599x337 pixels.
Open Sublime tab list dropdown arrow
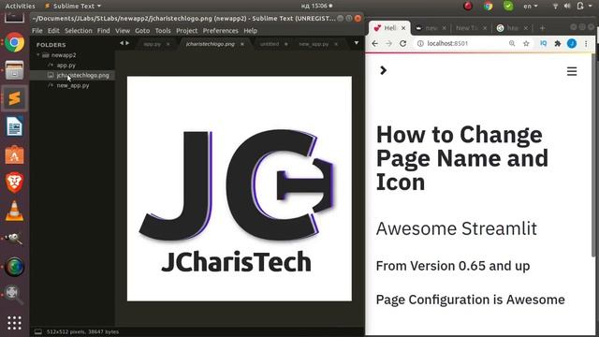pyautogui.click(x=356, y=43)
